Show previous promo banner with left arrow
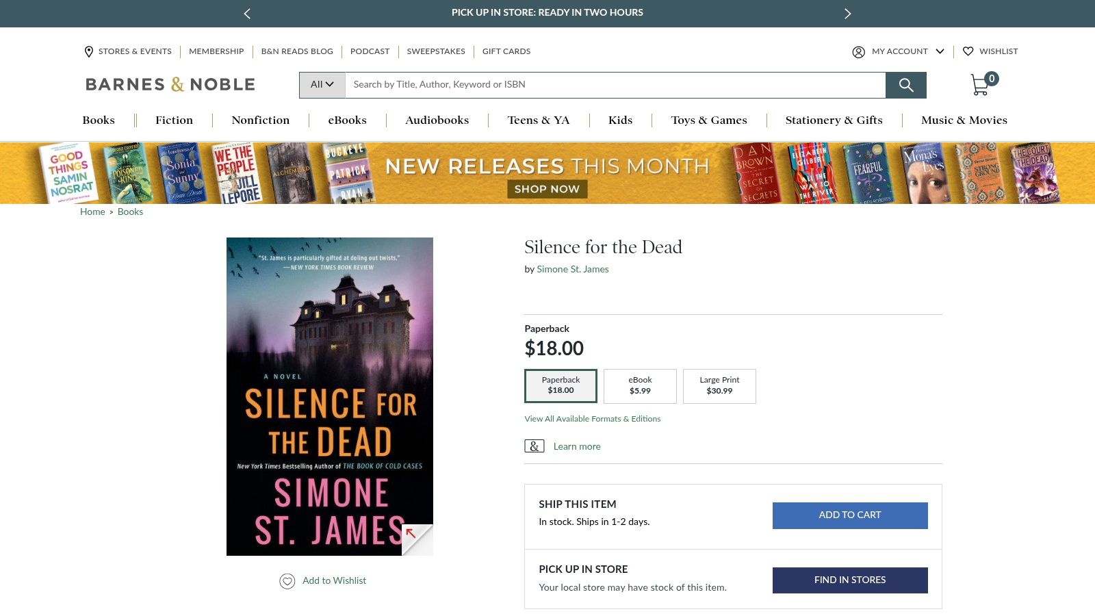 tap(247, 13)
